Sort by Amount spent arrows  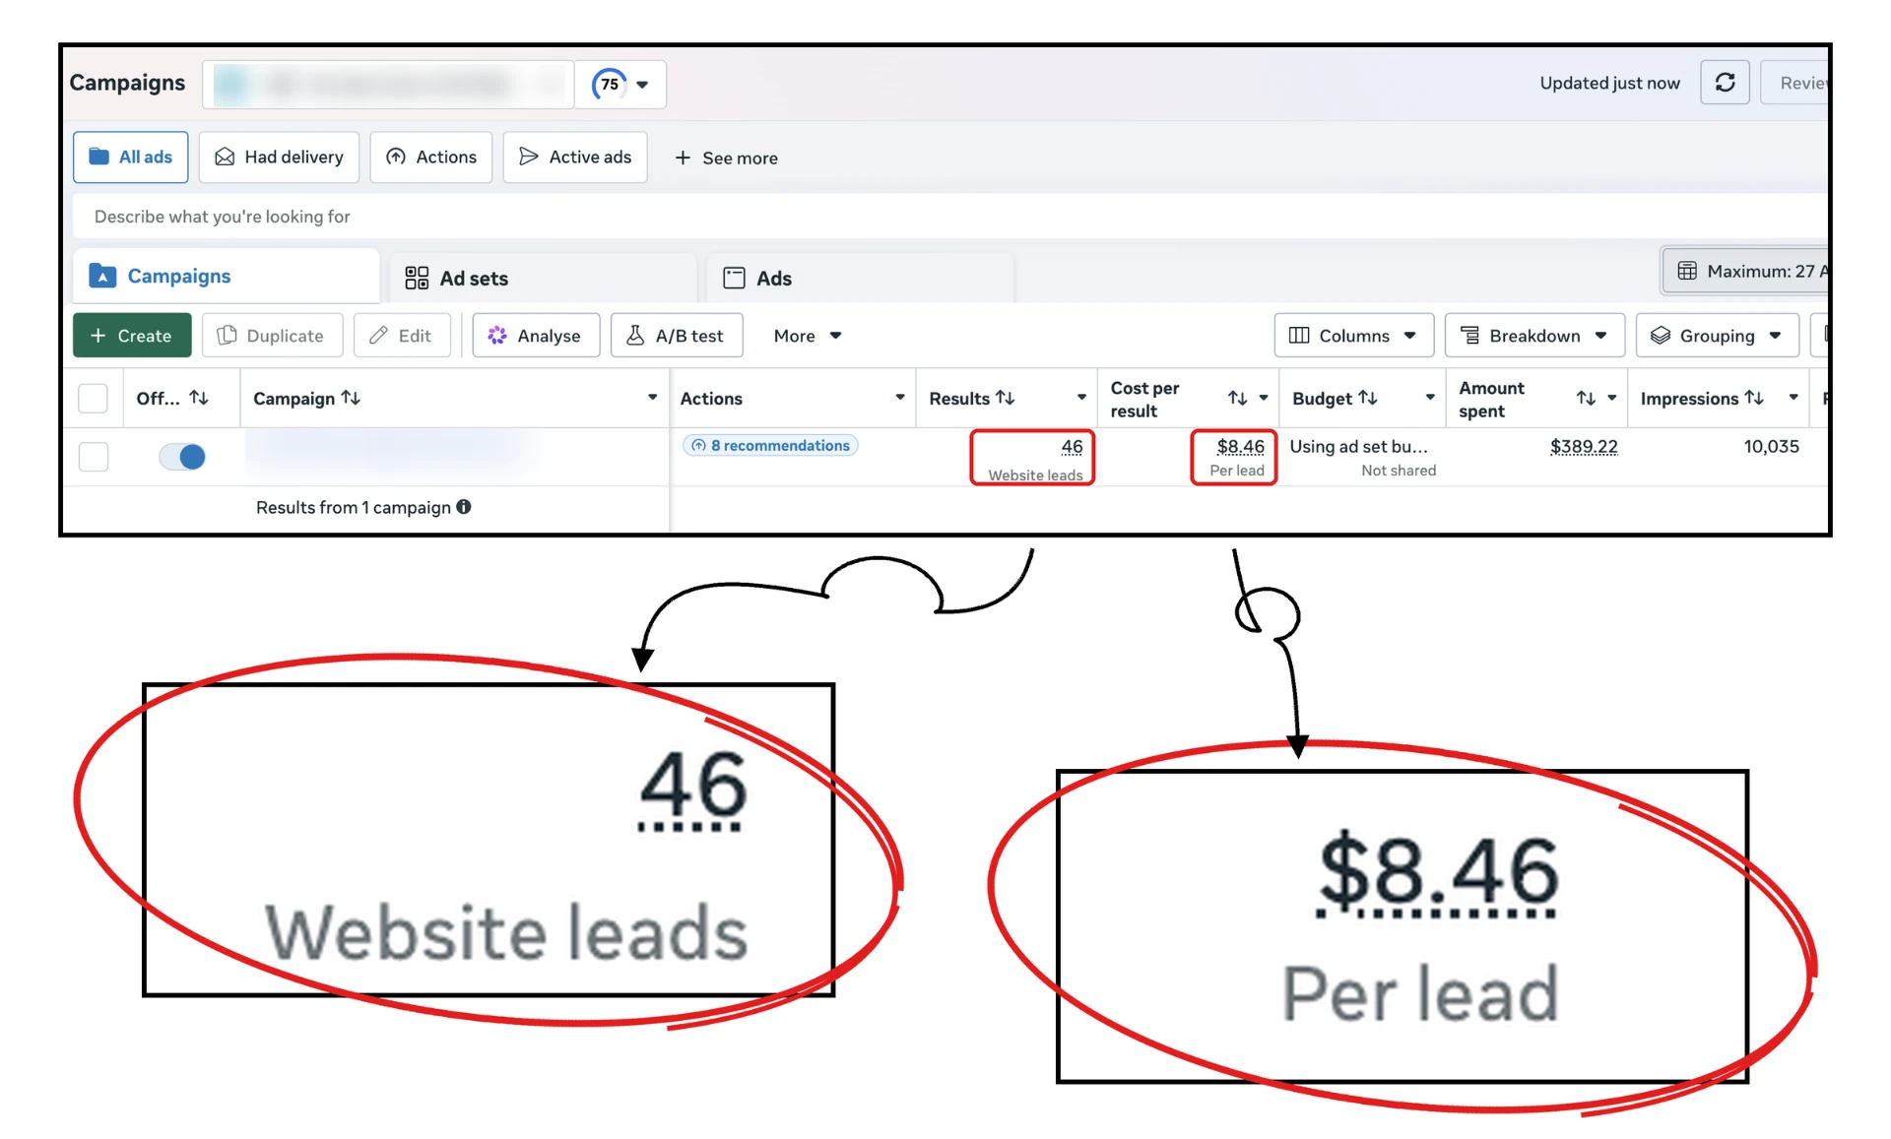pyautogui.click(x=1586, y=398)
